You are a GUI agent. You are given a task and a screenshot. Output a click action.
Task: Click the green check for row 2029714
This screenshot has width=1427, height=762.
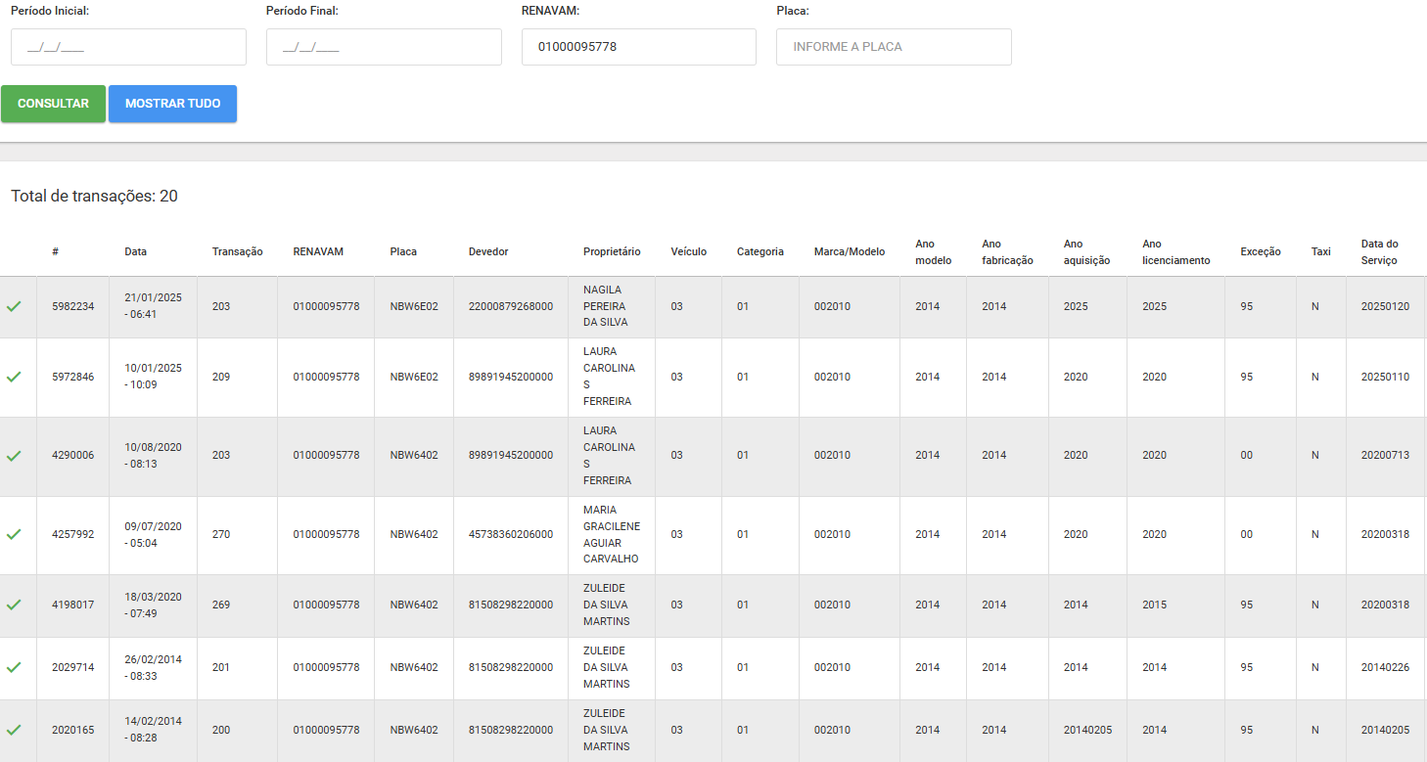pos(14,667)
